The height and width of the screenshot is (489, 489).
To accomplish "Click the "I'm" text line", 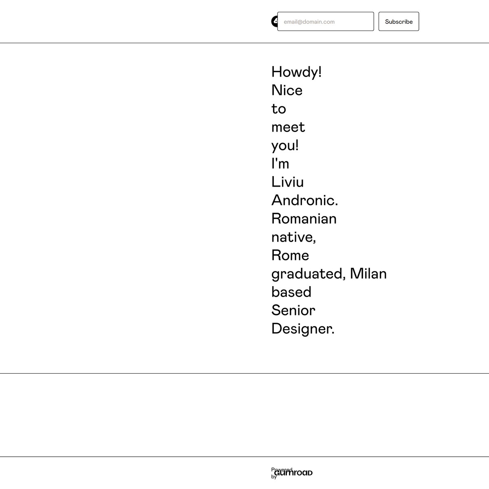I will coord(280,164).
